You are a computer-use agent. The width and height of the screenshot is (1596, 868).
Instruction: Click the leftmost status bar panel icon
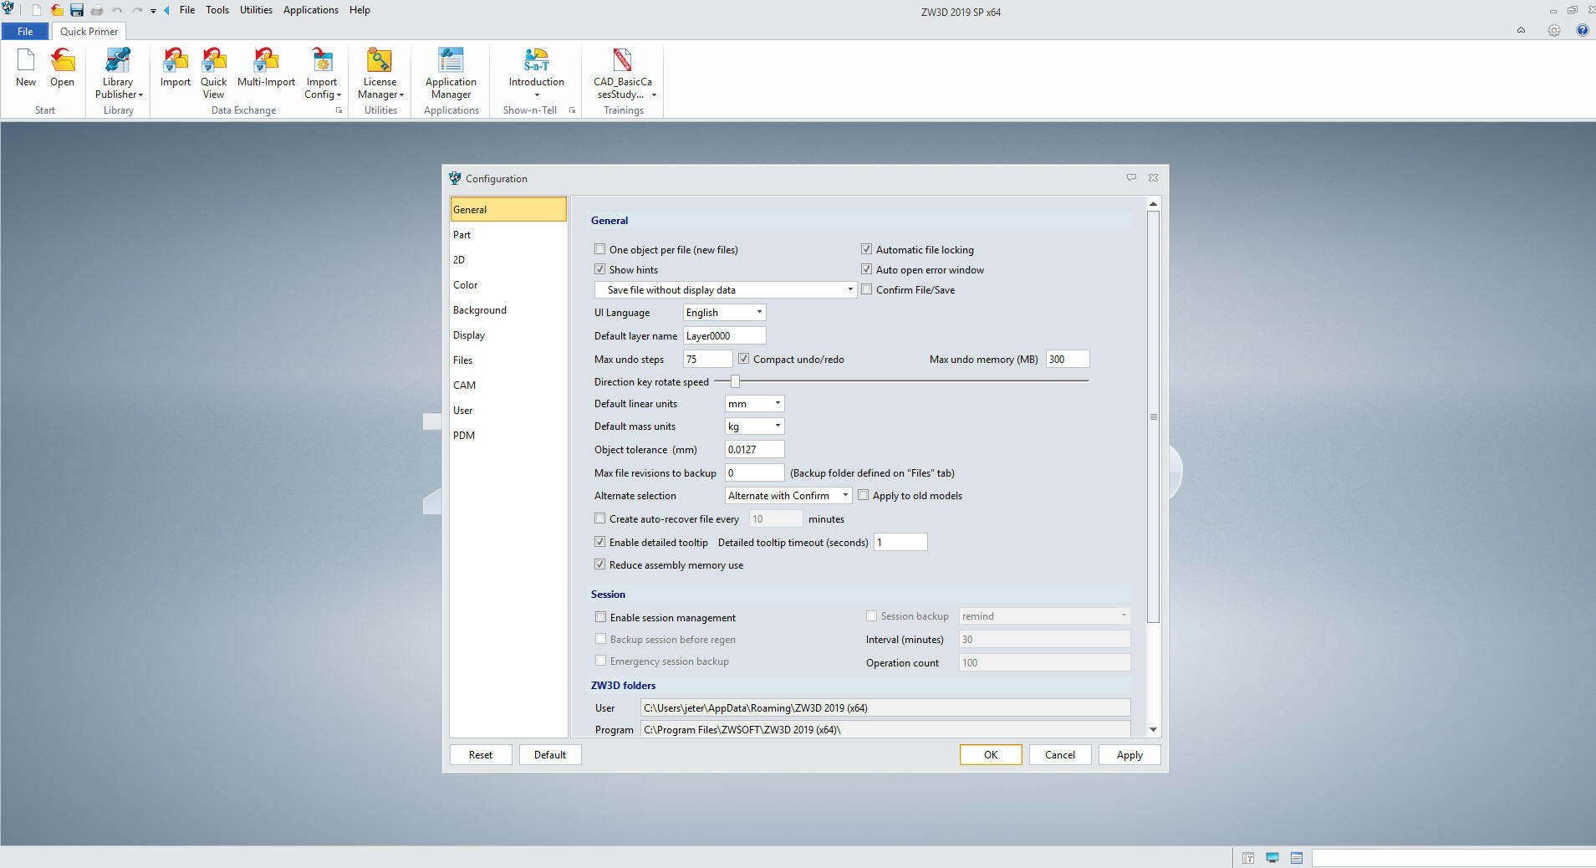1248,858
